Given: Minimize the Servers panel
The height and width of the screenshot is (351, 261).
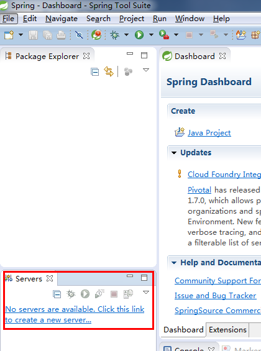Looking at the screenshot, I should click(130, 276).
